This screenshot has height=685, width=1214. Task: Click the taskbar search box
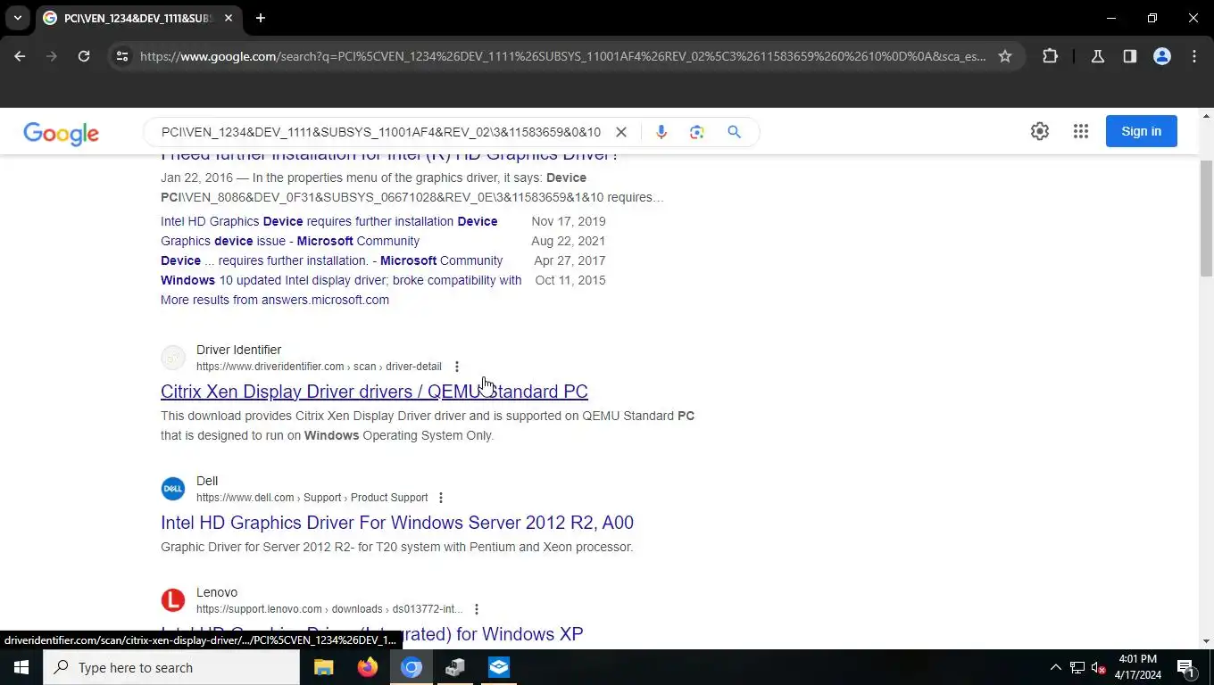tap(171, 667)
